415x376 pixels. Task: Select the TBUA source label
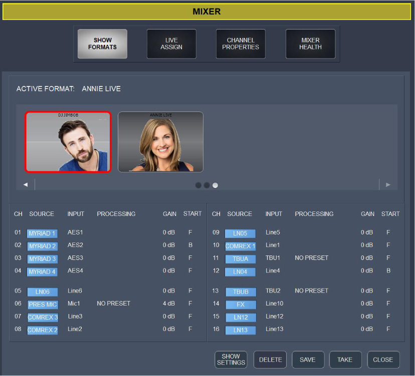coord(240,259)
